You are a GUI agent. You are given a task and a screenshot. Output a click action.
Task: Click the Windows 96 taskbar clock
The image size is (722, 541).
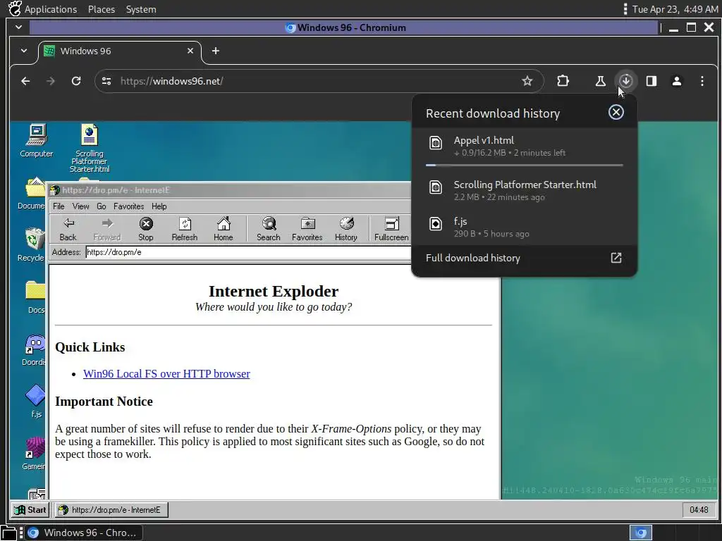(699, 510)
